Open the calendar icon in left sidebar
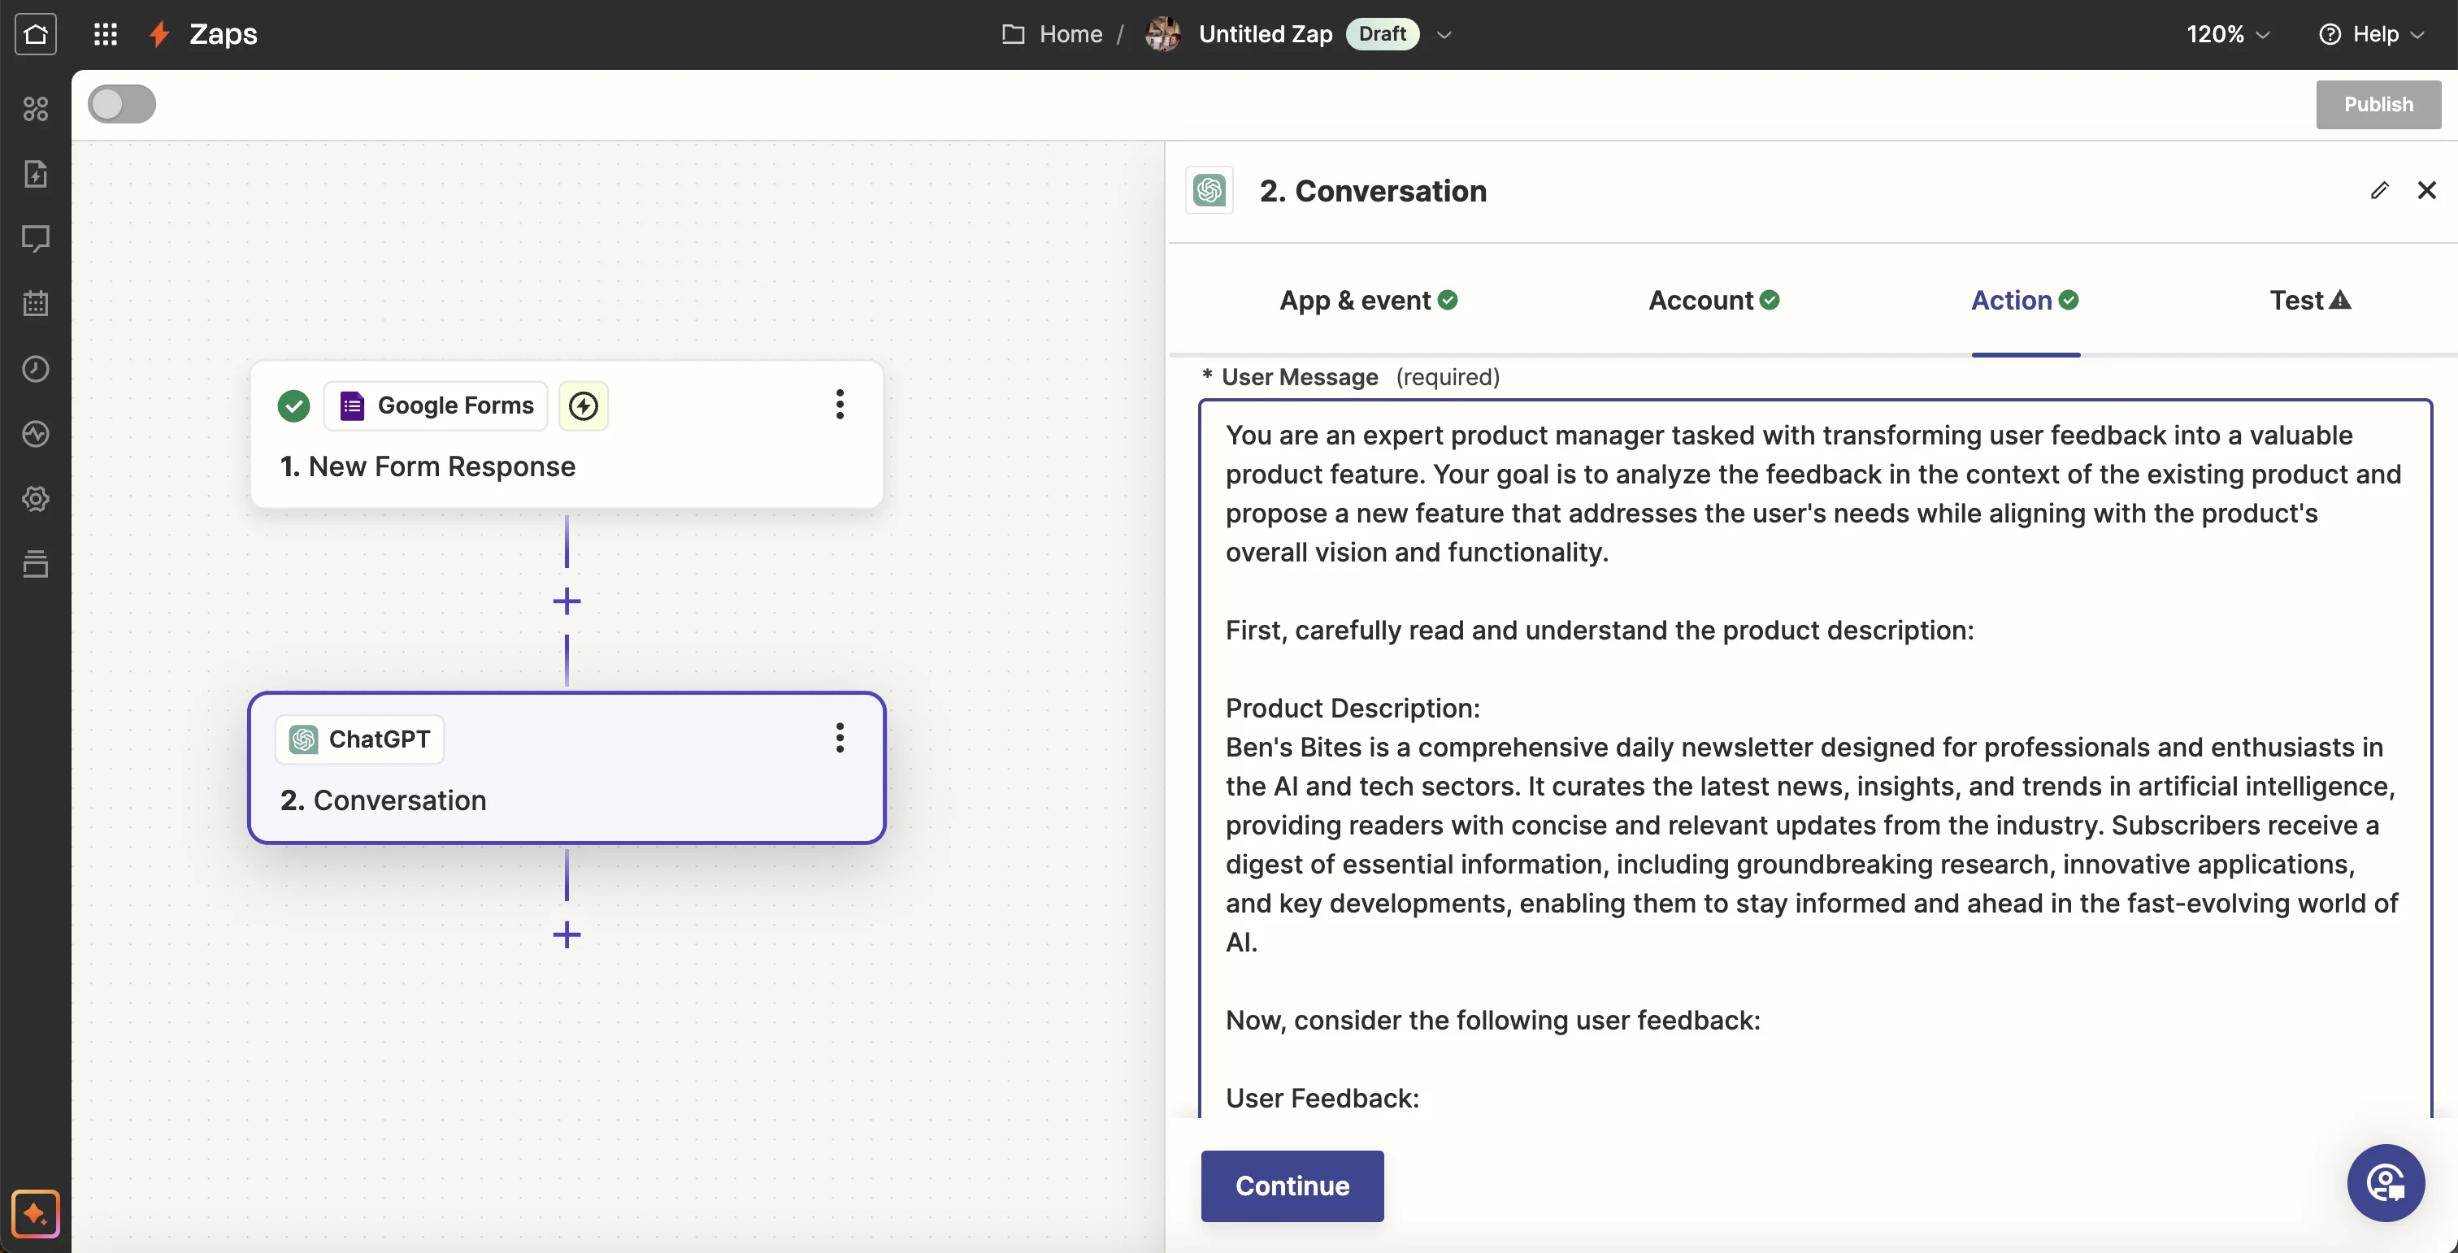 (35, 303)
